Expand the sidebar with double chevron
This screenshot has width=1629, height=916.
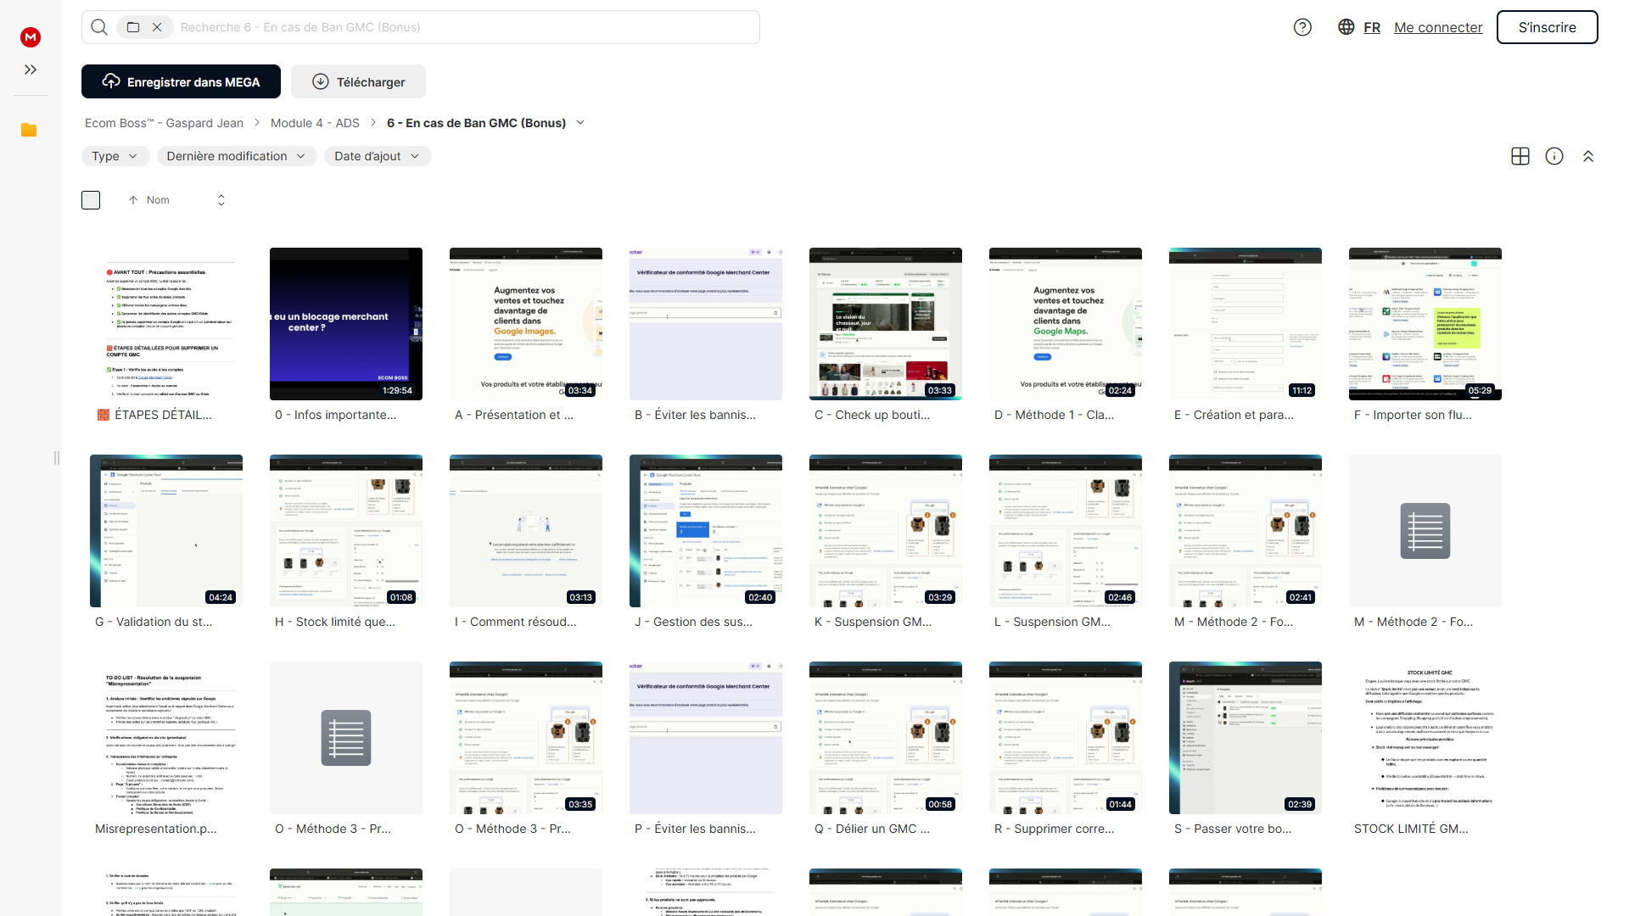tap(31, 70)
